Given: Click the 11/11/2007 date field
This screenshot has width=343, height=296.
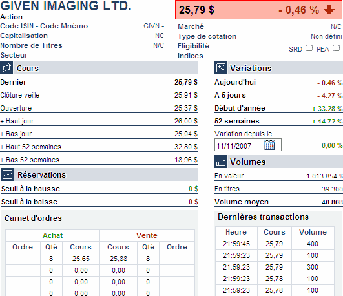Looking at the screenshot, I should point(248,145).
